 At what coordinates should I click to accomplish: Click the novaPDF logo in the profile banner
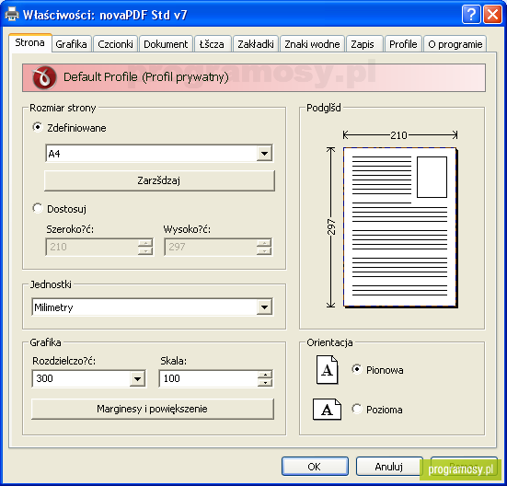tap(44, 77)
